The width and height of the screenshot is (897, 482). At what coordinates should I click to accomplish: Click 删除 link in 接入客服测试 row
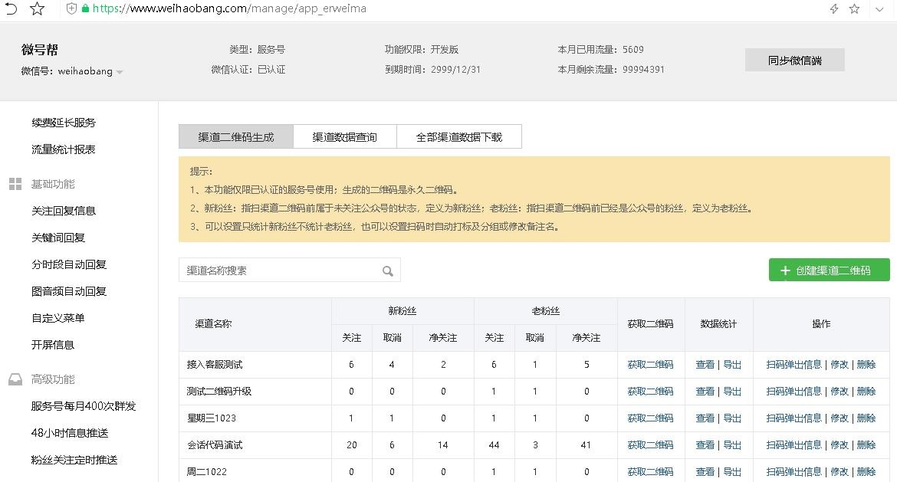pos(866,364)
